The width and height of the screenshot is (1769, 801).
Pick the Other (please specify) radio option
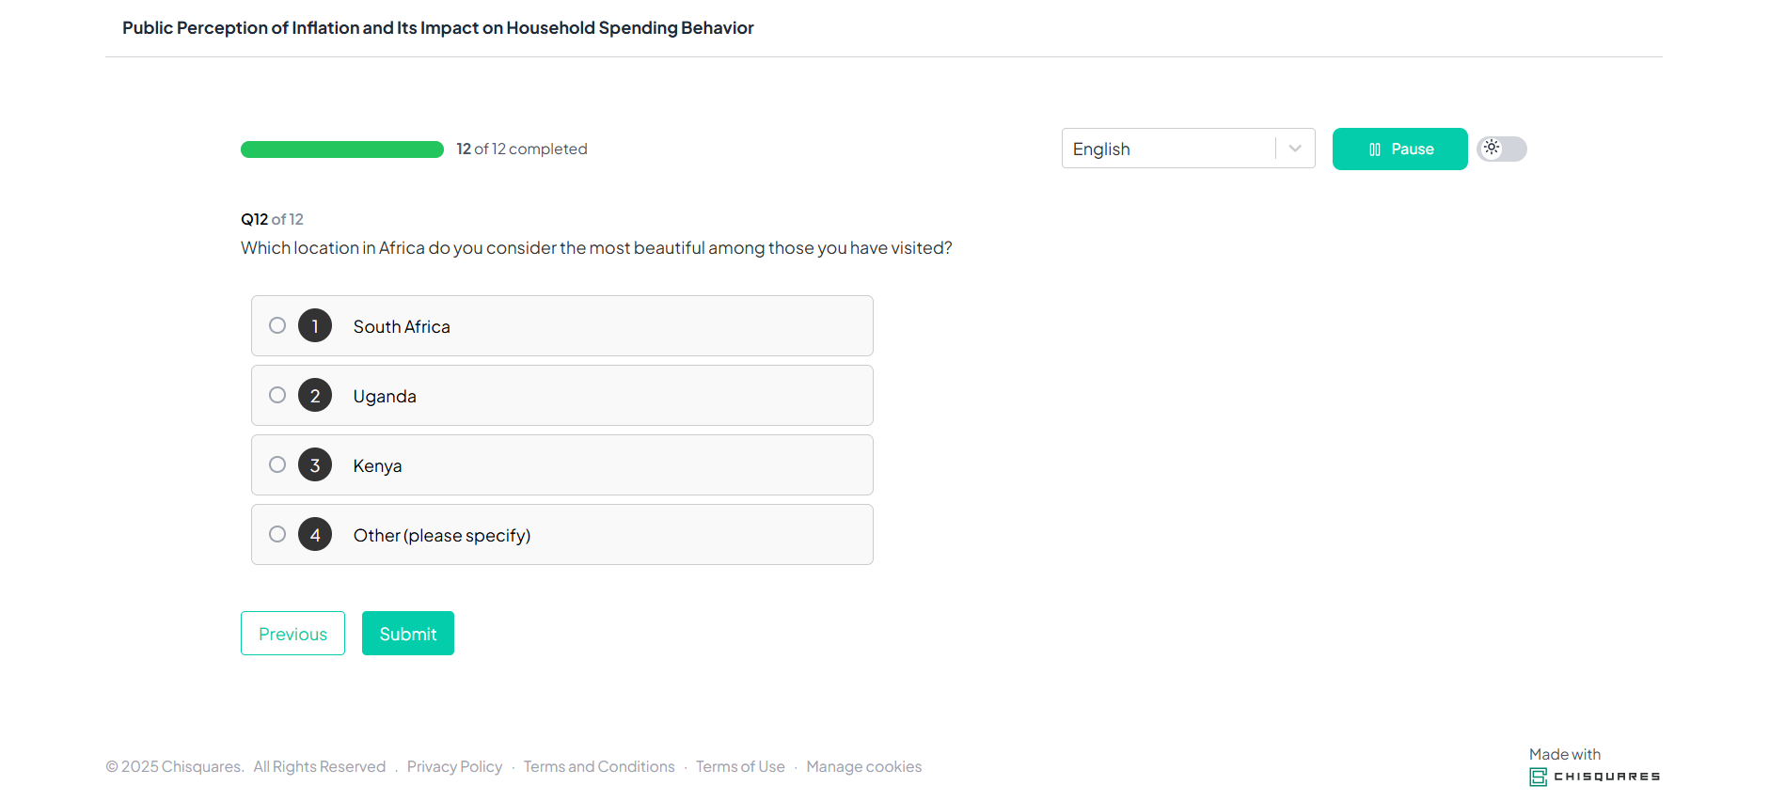tap(277, 534)
